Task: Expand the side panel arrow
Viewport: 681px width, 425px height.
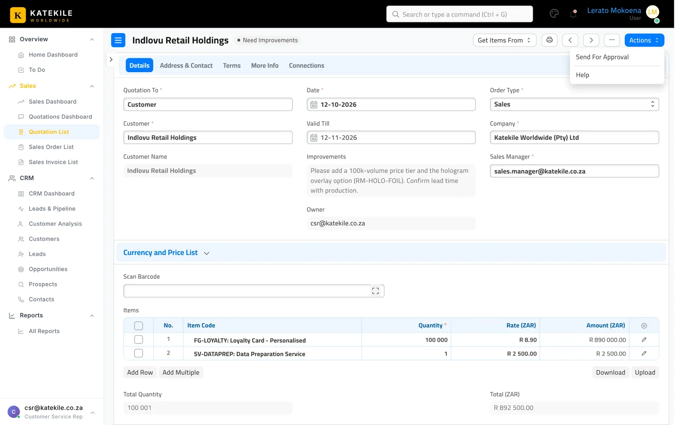Action: (111, 59)
